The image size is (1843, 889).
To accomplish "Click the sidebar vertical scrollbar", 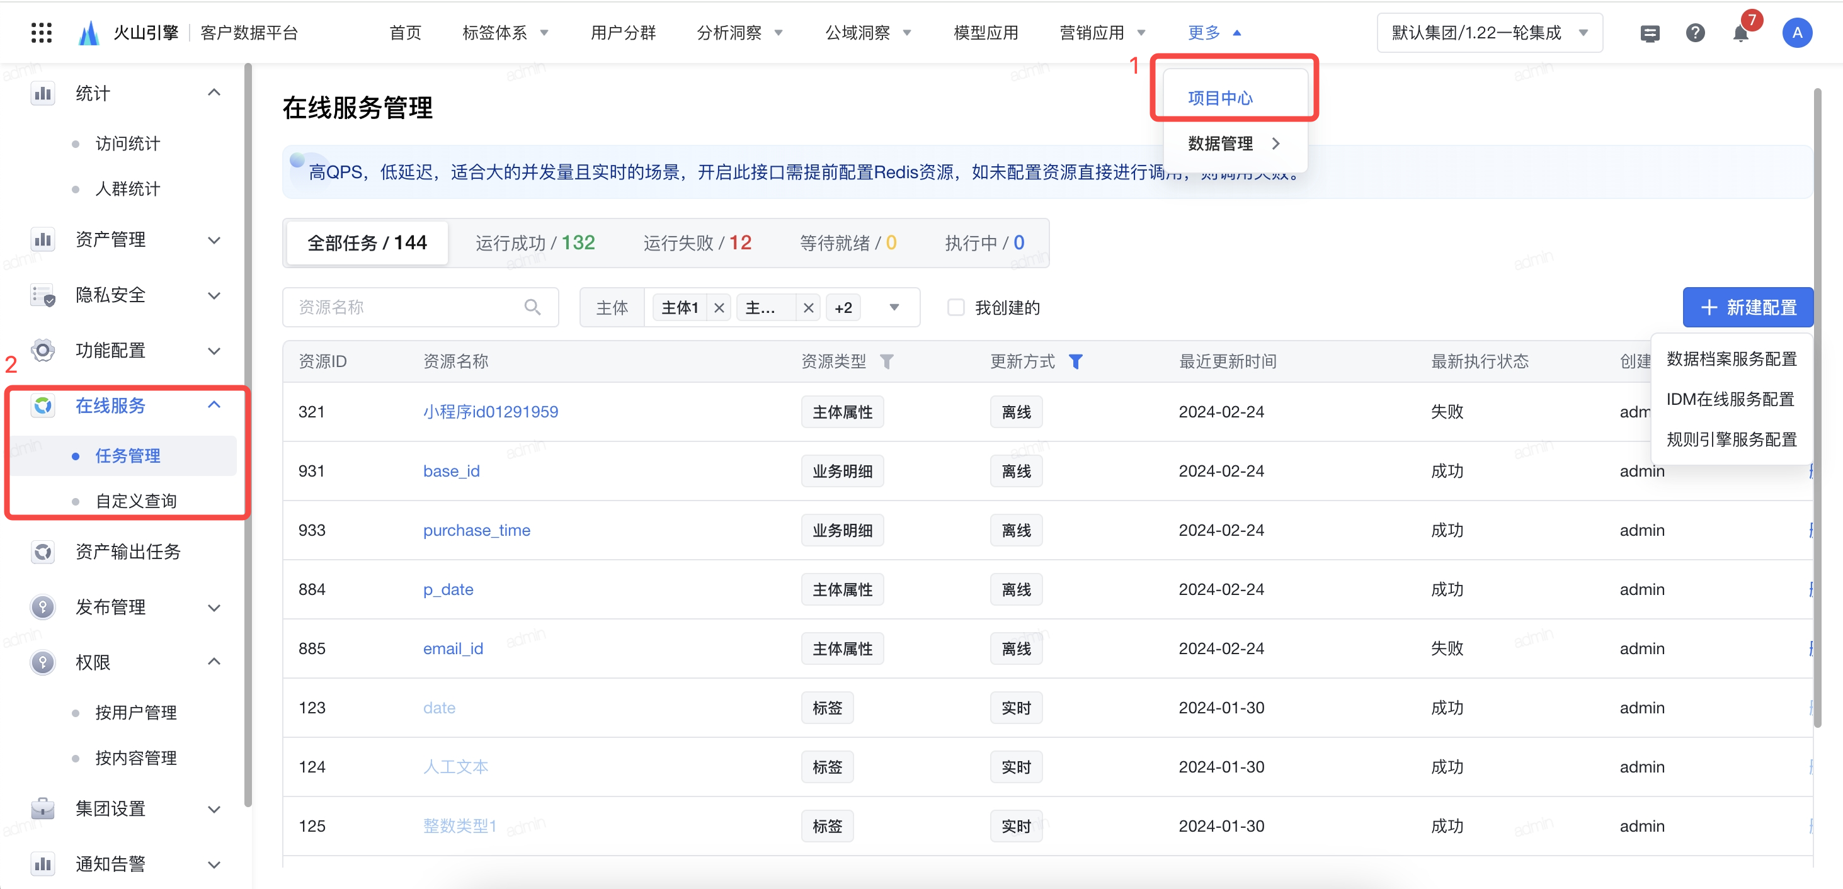I will [x=248, y=435].
